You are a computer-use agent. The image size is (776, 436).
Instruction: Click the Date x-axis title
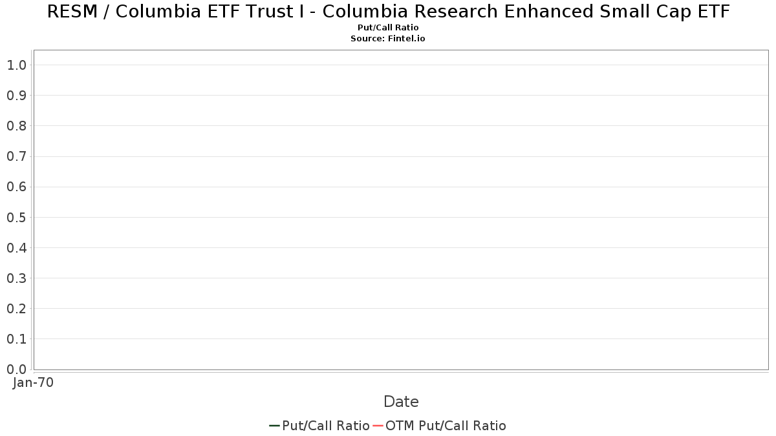pos(401,402)
